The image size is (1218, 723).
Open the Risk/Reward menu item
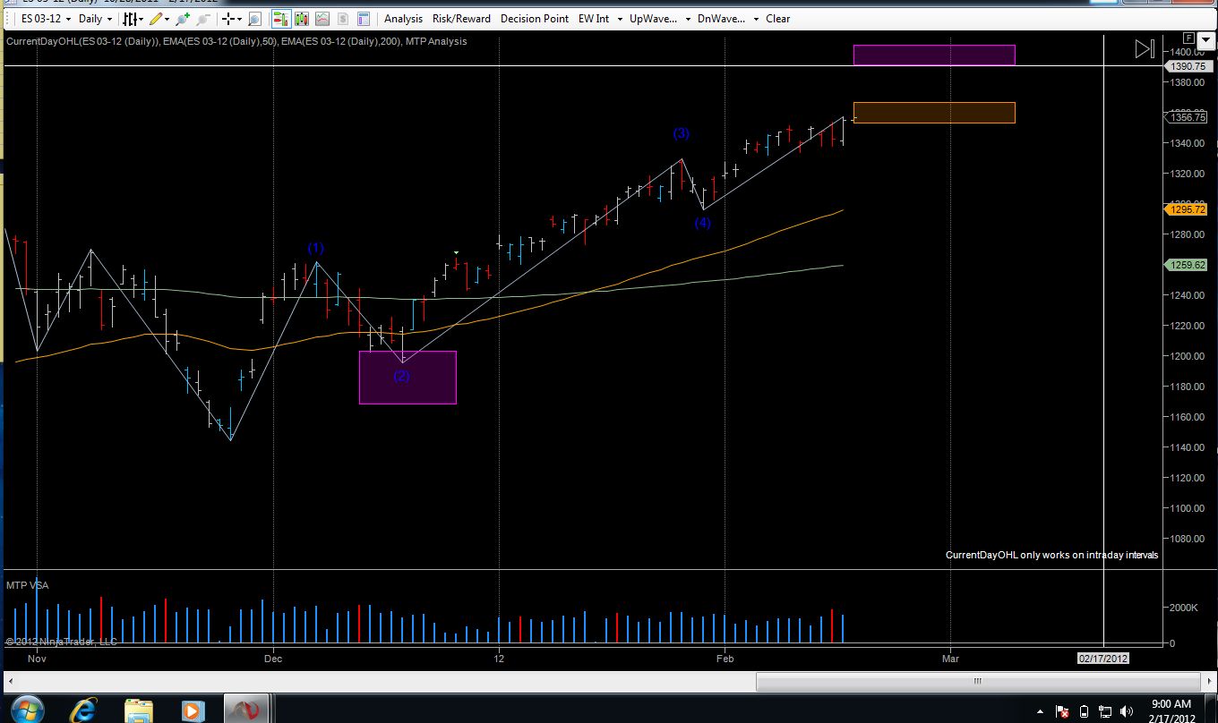pos(461,19)
